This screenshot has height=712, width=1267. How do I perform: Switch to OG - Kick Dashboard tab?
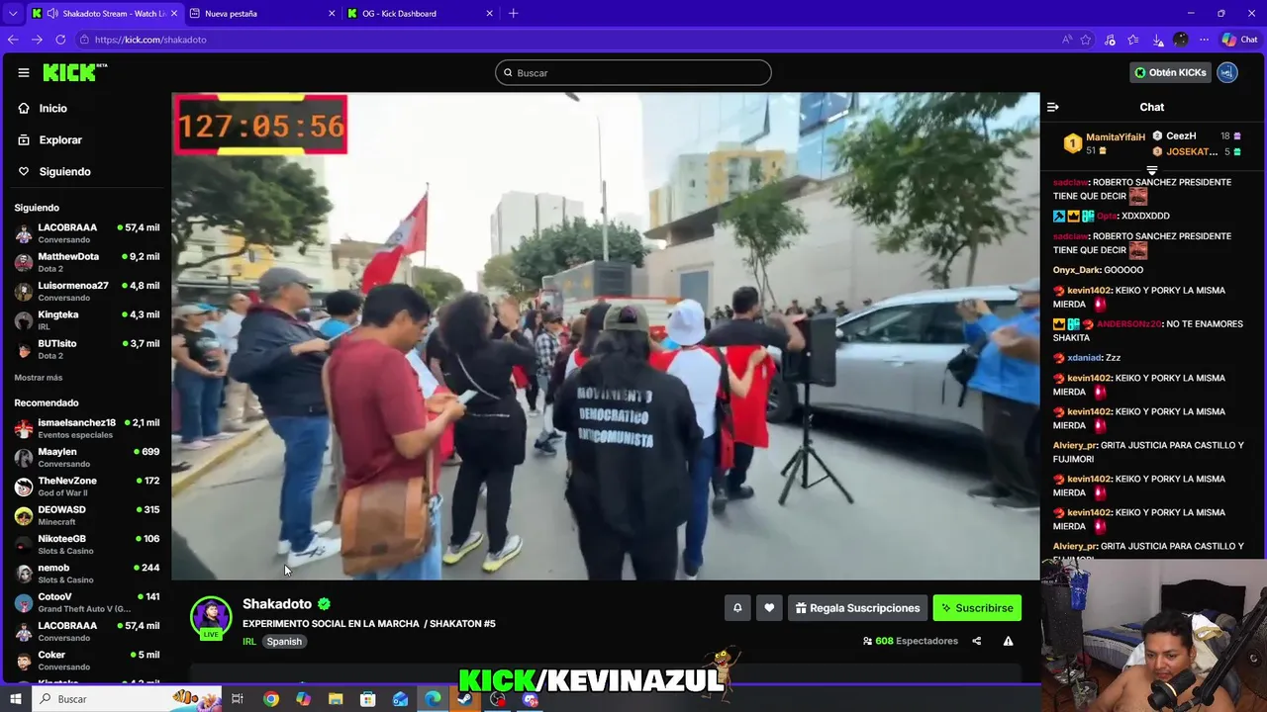420,14
